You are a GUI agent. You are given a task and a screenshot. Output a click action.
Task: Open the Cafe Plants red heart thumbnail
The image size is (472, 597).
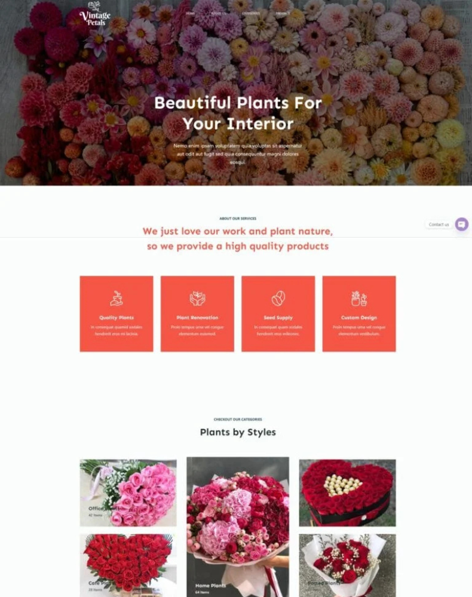click(x=128, y=565)
